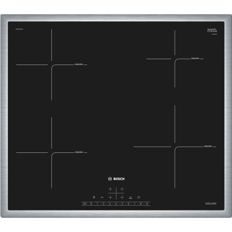This screenshot has width=232, height=232.
Task: Set power level to 5 on slider
Action: click(122, 204)
